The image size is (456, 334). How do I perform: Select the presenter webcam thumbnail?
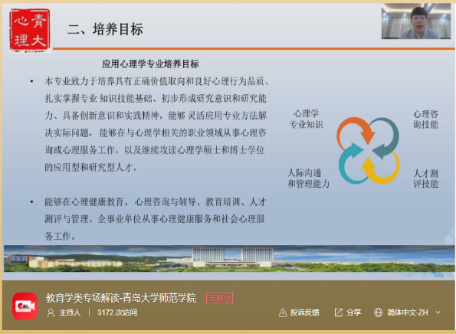pos(416,21)
